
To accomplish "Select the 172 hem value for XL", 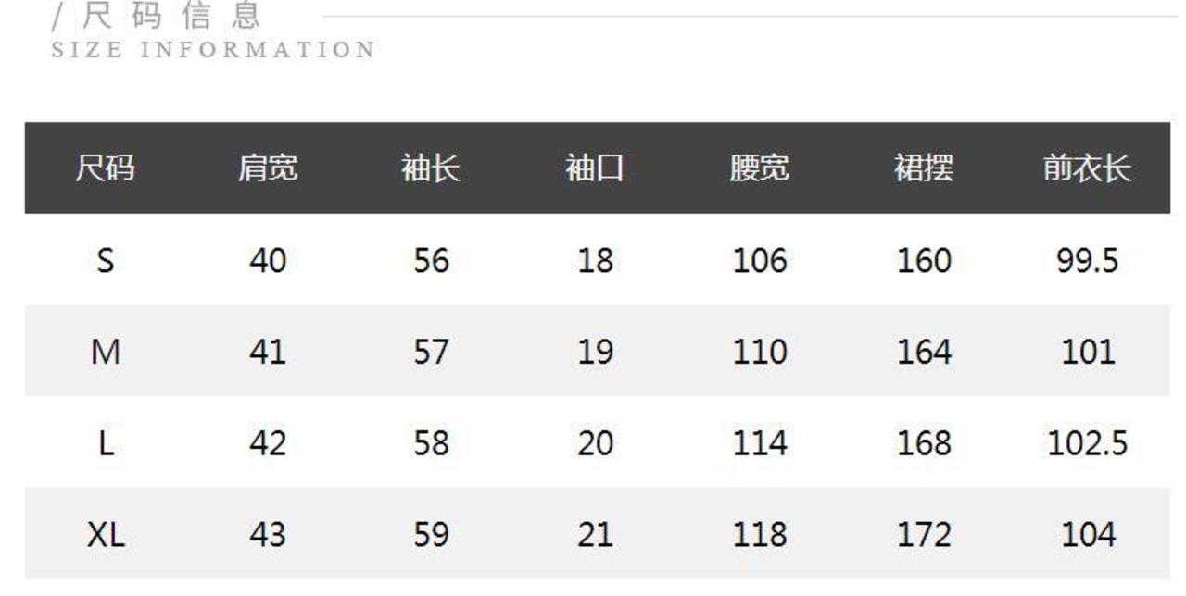I will click(x=923, y=535).
